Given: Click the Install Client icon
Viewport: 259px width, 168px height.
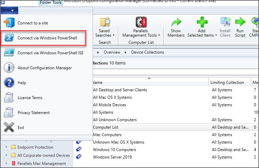Looking at the screenshot, I should click(x=225, y=22).
